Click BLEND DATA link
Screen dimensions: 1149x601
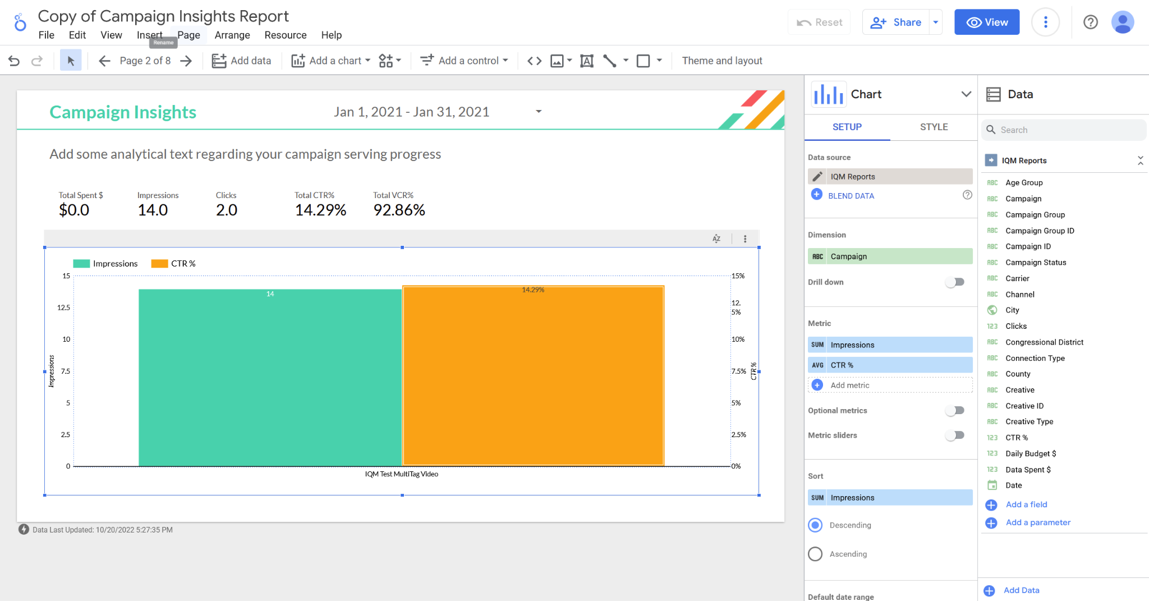pos(851,196)
